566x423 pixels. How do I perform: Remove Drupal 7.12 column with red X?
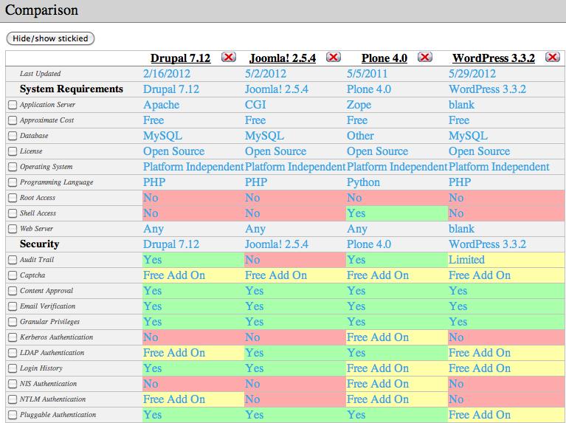[229, 57]
